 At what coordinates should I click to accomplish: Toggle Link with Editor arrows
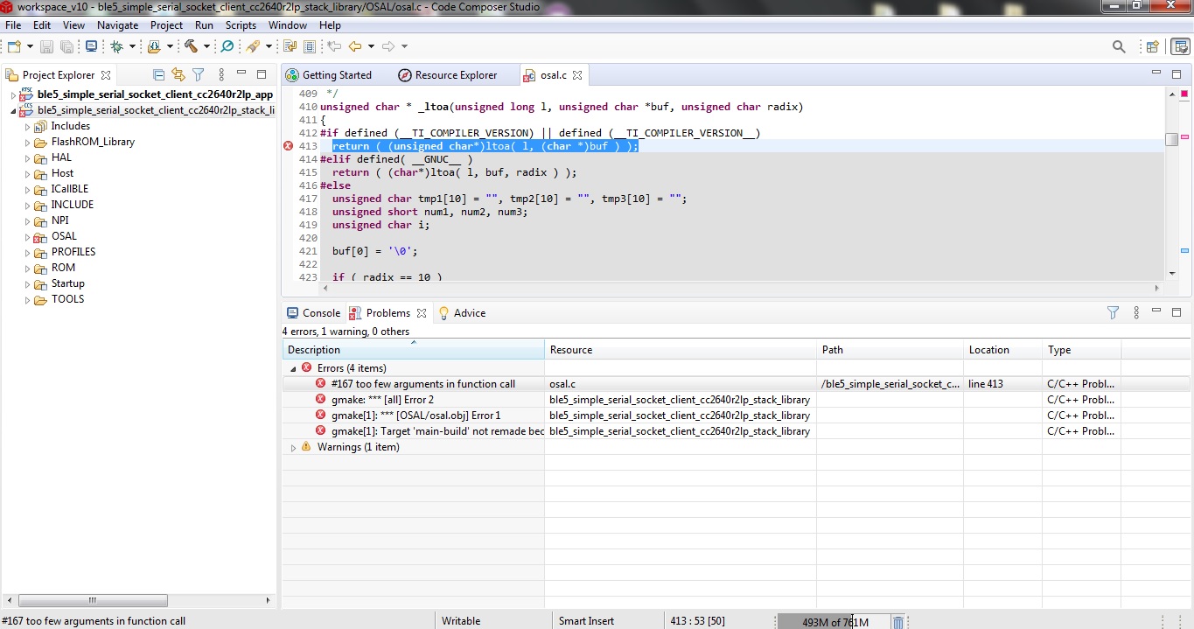click(178, 75)
